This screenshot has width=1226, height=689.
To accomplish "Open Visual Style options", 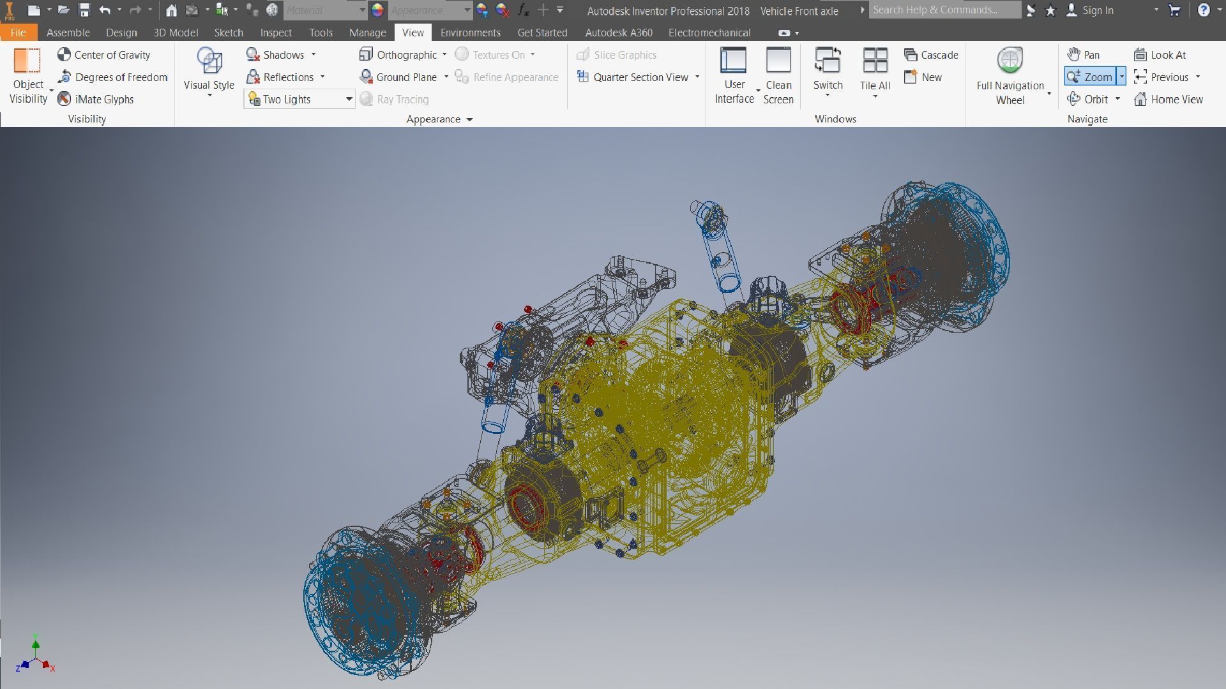I will coord(209,71).
